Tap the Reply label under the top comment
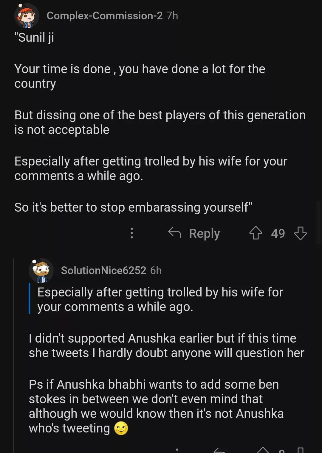This screenshot has height=453, width=322. (204, 233)
